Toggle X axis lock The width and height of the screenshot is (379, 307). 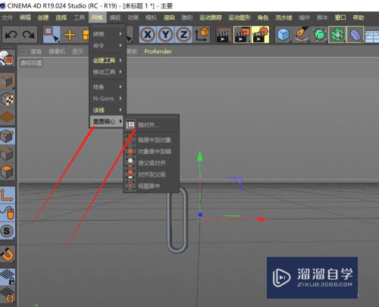point(148,34)
